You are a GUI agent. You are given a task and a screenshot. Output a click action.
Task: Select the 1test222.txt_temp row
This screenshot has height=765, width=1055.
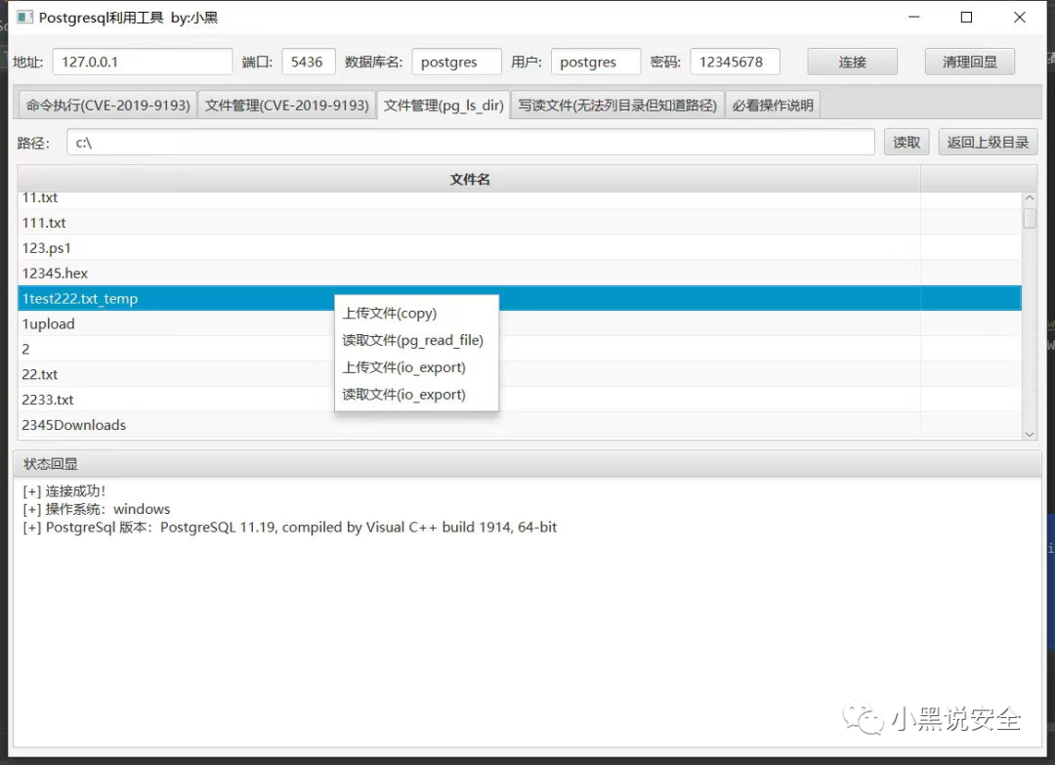click(x=520, y=298)
